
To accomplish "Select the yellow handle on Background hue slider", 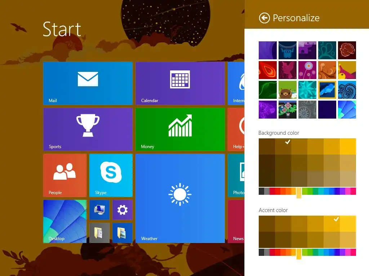I will [299, 193].
